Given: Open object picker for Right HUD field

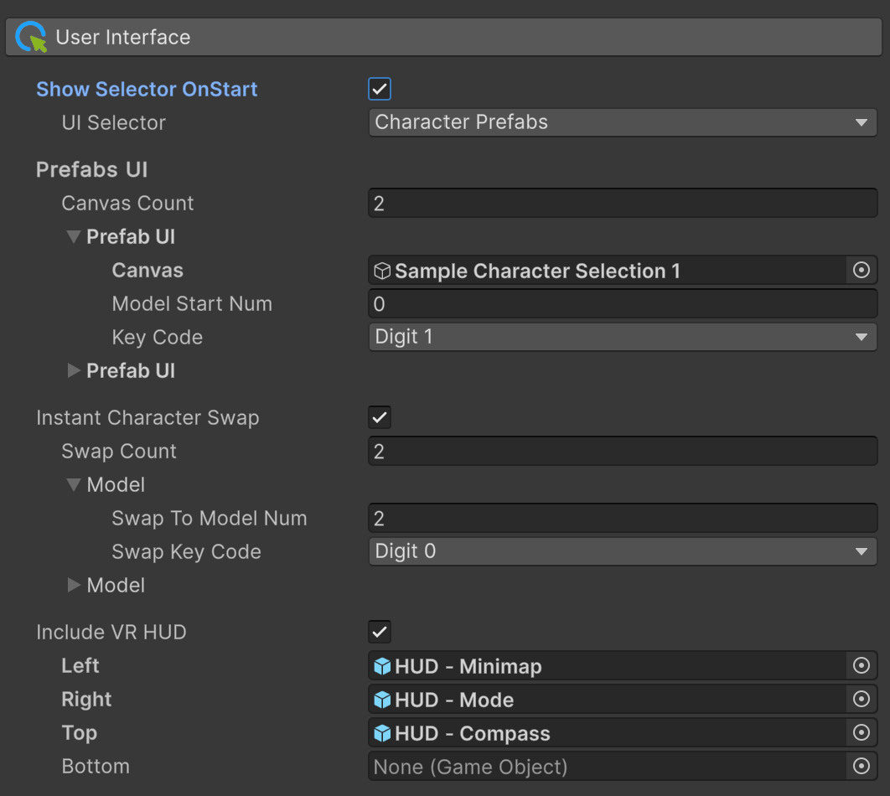Looking at the screenshot, I should pos(861,700).
